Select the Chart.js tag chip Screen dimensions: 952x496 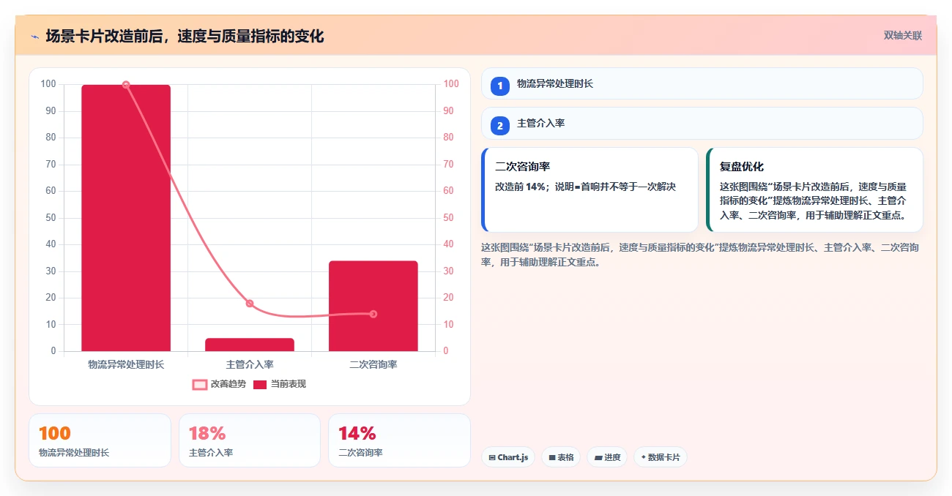(x=509, y=457)
